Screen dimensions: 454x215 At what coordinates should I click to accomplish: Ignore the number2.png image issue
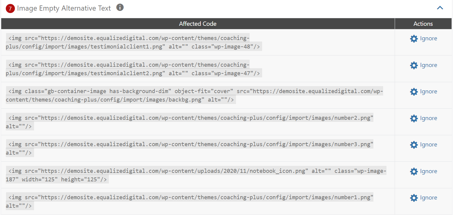[429, 118]
